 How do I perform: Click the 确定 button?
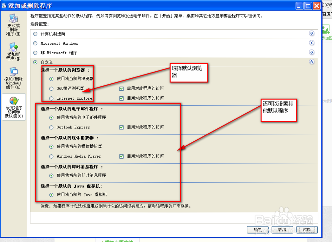click(258, 230)
